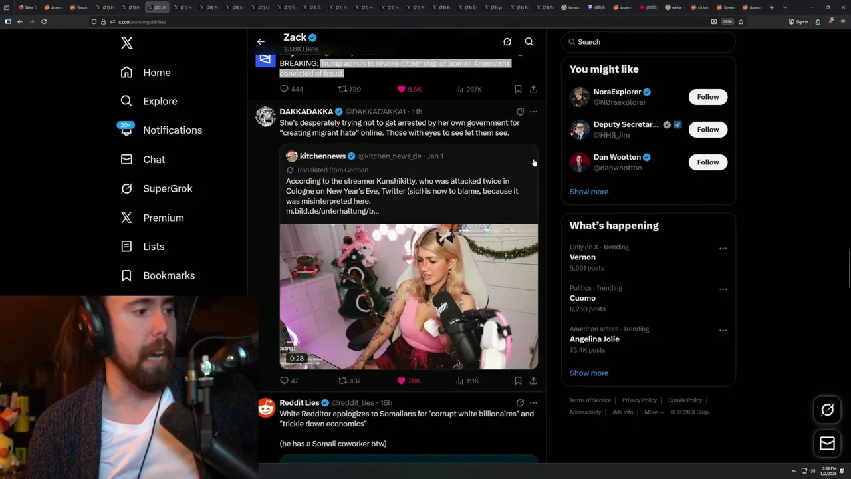Open the Vernon trending topic

[x=582, y=257]
